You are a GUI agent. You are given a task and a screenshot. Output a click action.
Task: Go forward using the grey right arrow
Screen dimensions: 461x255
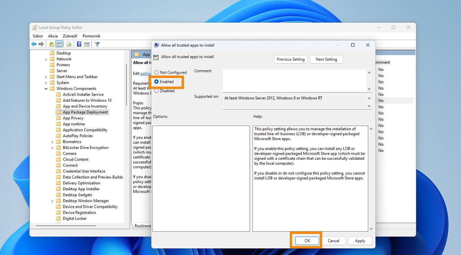click(41, 44)
